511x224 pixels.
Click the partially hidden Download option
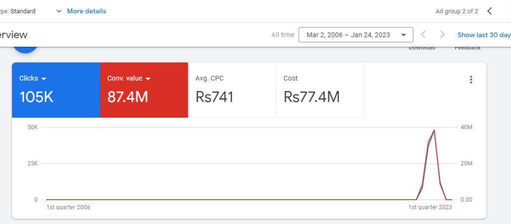pos(422,48)
